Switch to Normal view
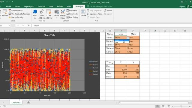This screenshot has height=108, width=192. [x=157, y=106]
